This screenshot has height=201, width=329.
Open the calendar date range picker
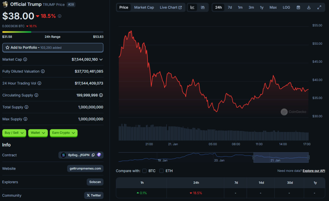coord(298,7)
